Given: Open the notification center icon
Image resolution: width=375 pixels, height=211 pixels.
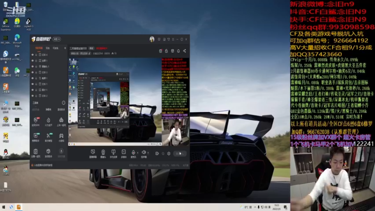Looking at the screenshot, I should click(285, 207).
